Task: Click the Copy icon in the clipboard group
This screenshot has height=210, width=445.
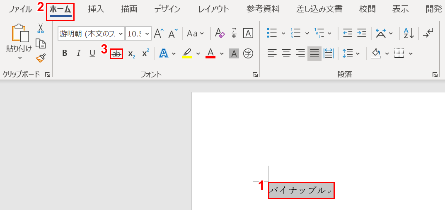Action: 41,43
